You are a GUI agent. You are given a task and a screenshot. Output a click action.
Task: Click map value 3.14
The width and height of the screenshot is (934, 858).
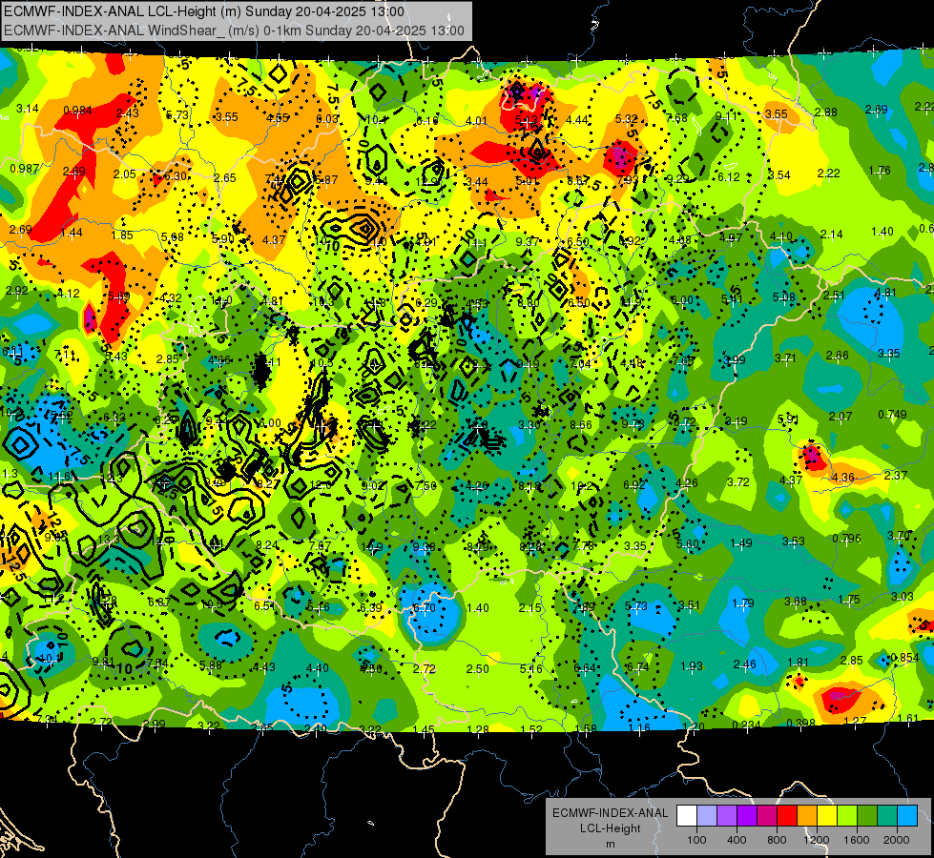click(x=28, y=109)
